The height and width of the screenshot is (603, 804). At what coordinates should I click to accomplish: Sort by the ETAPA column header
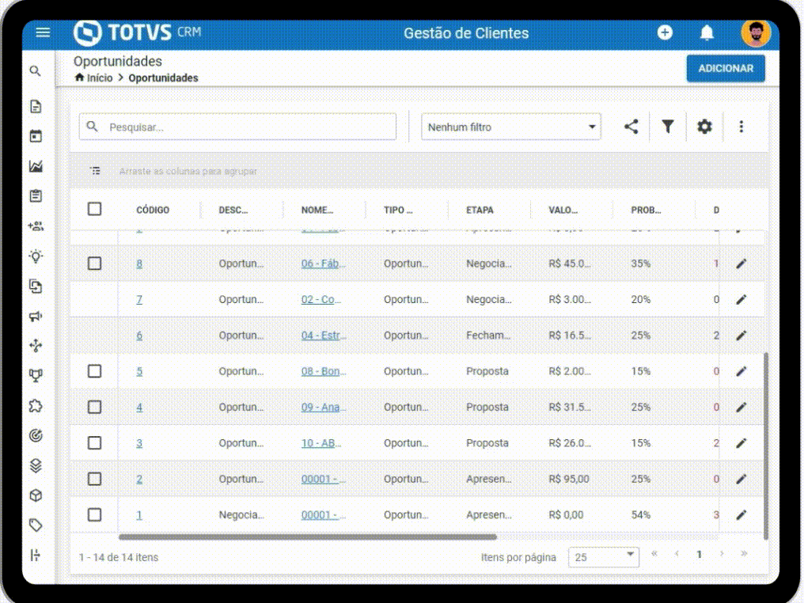tap(480, 210)
